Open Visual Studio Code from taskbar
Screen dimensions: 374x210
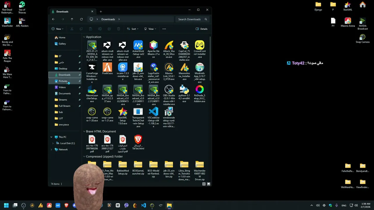coord(143,205)
